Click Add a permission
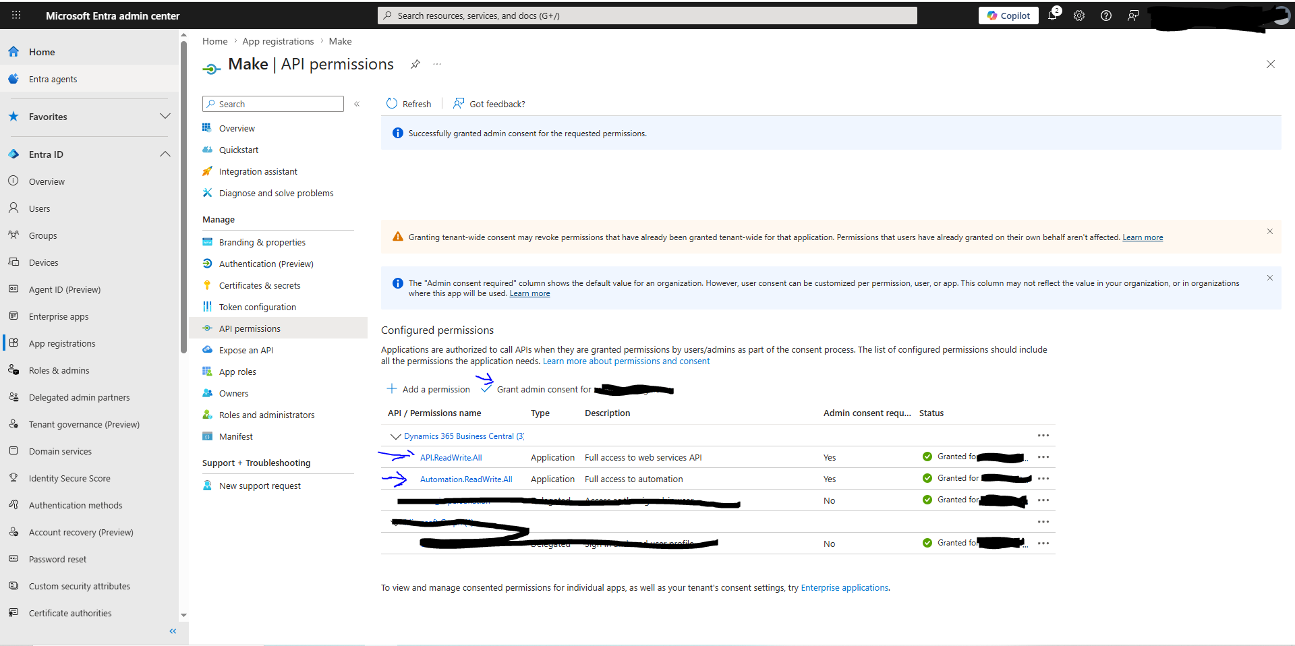Image resolution: width=1295 pixels, height=646 pixels. 428,389
